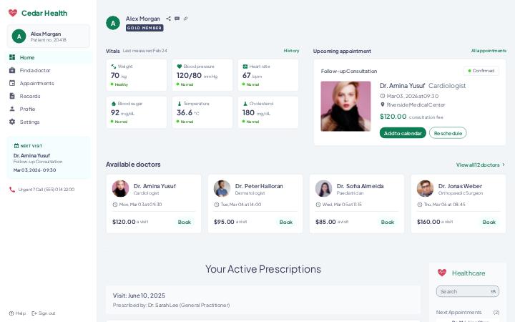Open Vitals History link
This screenshot has height=322, width=515.
tap(291, 51)
